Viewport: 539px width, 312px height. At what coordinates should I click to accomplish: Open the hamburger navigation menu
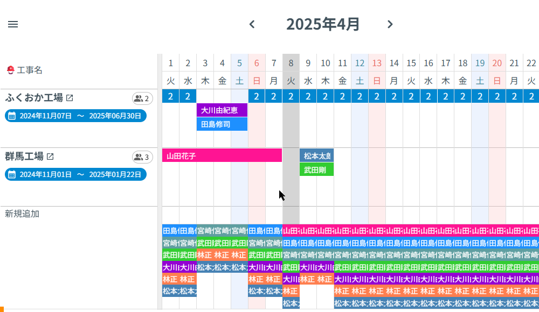(x=13, y=24)
